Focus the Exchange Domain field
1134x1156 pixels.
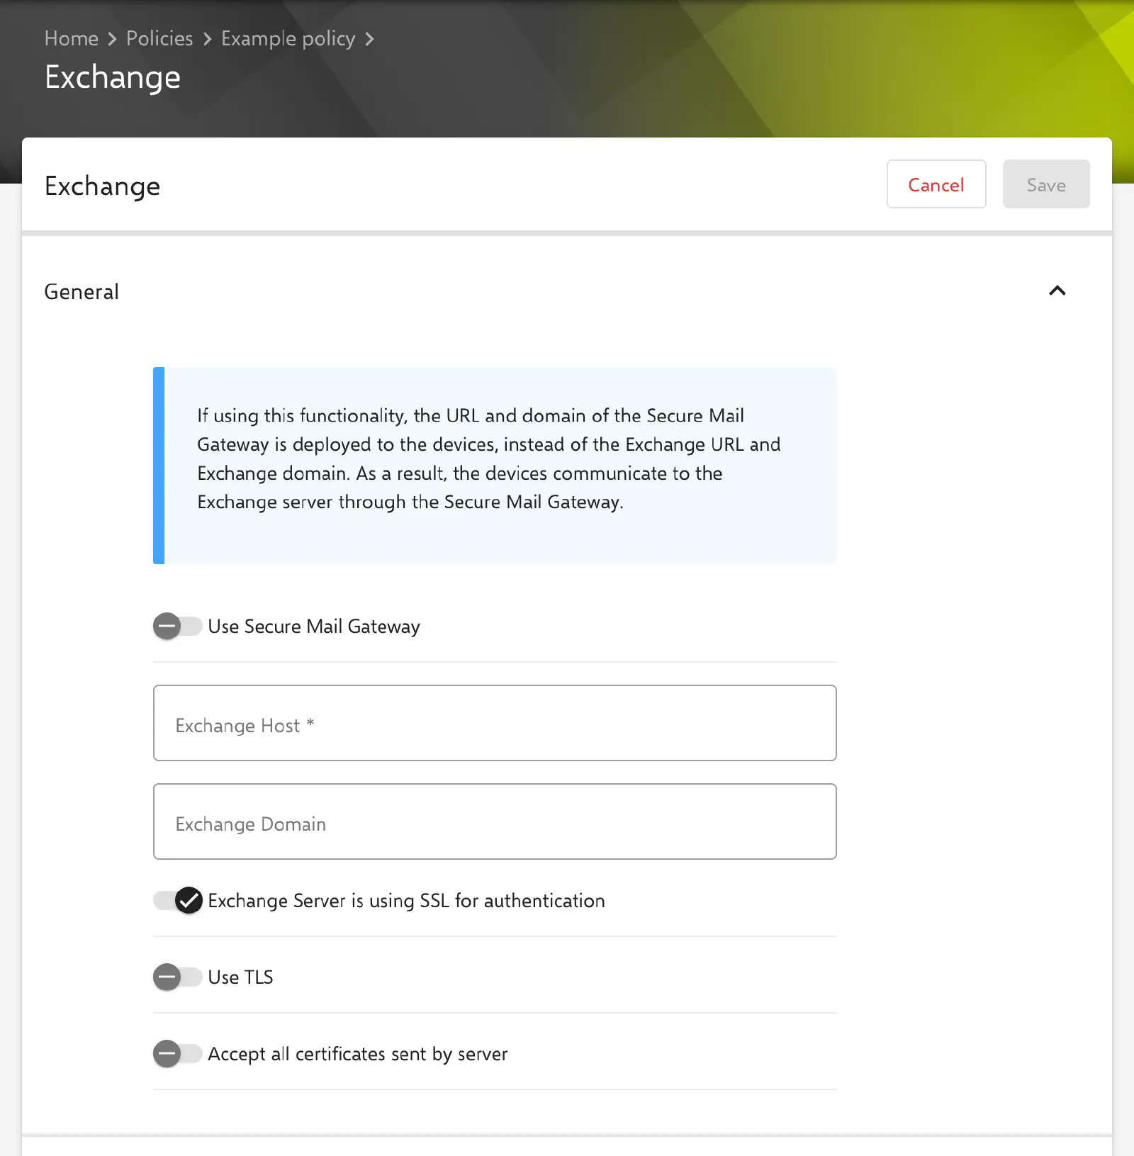coord(495,821)
